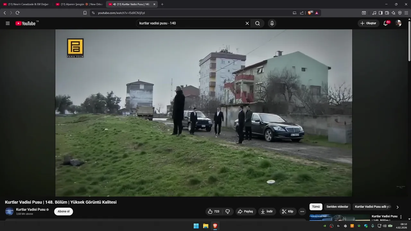Open the 149. Bölüm recommended thumbnail
The image size is (411, 231).
click(x=340, y=218)
